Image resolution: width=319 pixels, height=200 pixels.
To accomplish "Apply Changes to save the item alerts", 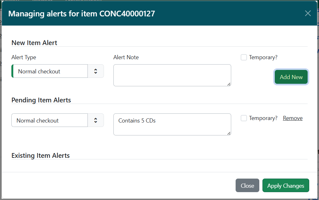I will (286, 185).
